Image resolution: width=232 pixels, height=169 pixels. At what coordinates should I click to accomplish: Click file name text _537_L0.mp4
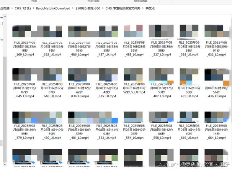pos(162,54)
